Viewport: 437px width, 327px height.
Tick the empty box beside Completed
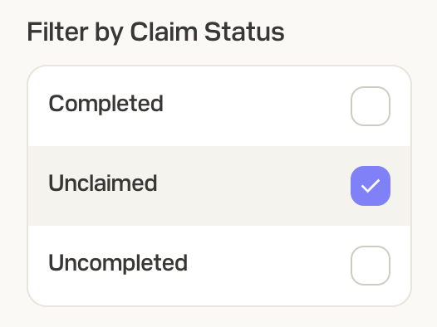[x=371, y=106]
